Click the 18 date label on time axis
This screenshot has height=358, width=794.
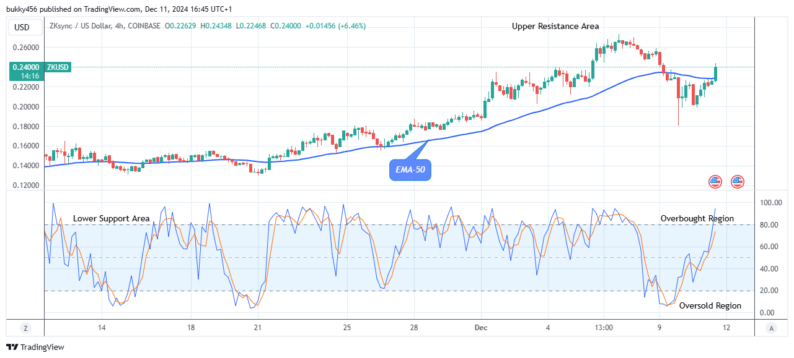pos(191,327)
